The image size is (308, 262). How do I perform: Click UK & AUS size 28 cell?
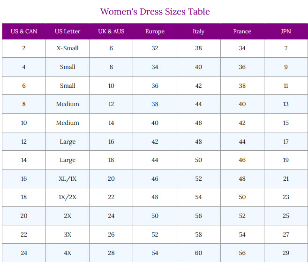[x=111, y=253]
